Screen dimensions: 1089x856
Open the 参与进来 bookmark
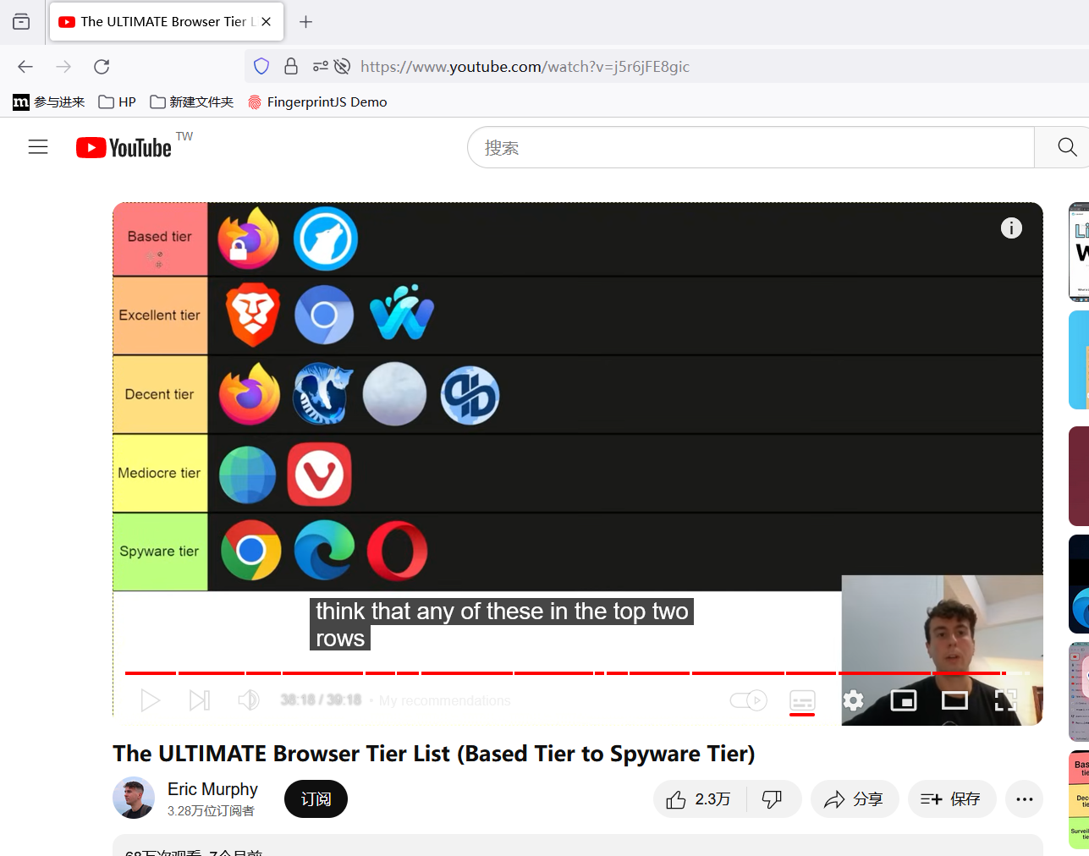[x=49, y=102]
